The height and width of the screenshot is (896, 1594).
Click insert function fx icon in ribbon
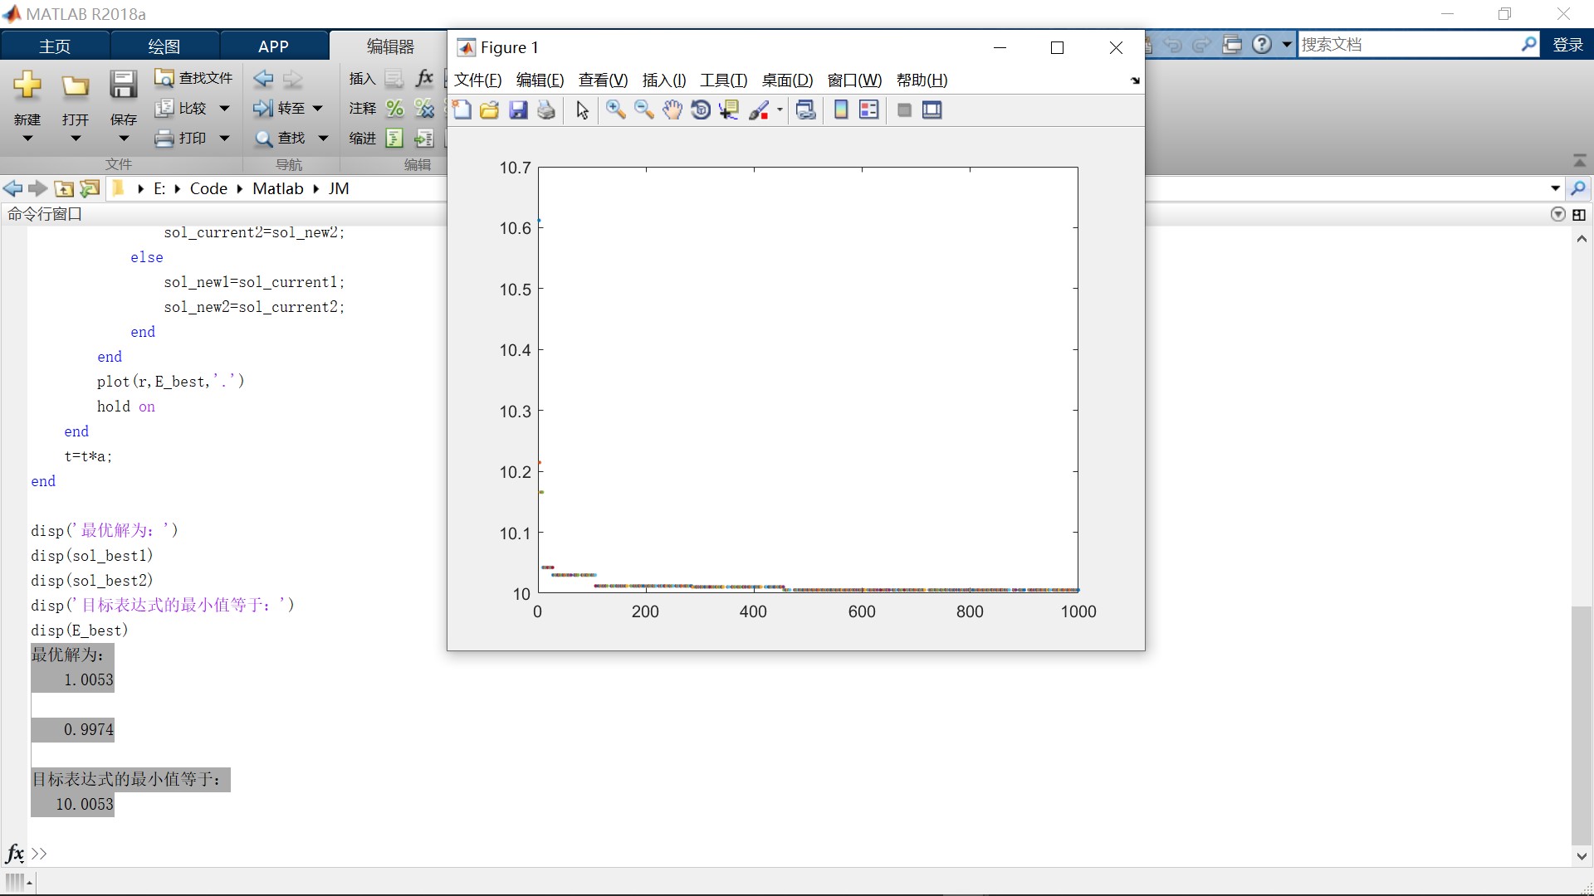[x=424, y=78]
